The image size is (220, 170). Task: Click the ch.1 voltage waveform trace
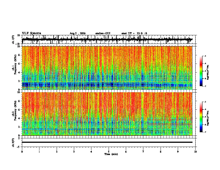point(107,39)
